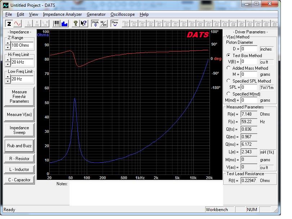Select memory slot Mem 2
Viewport: 292px width, 219px height.
134,24
